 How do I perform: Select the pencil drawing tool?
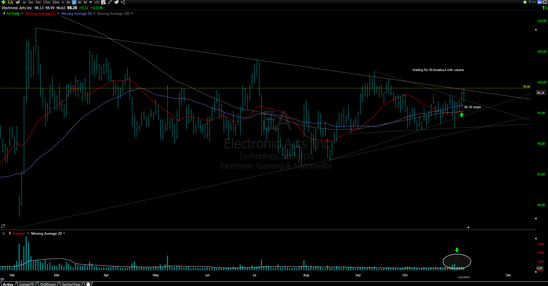click(110, 2)
